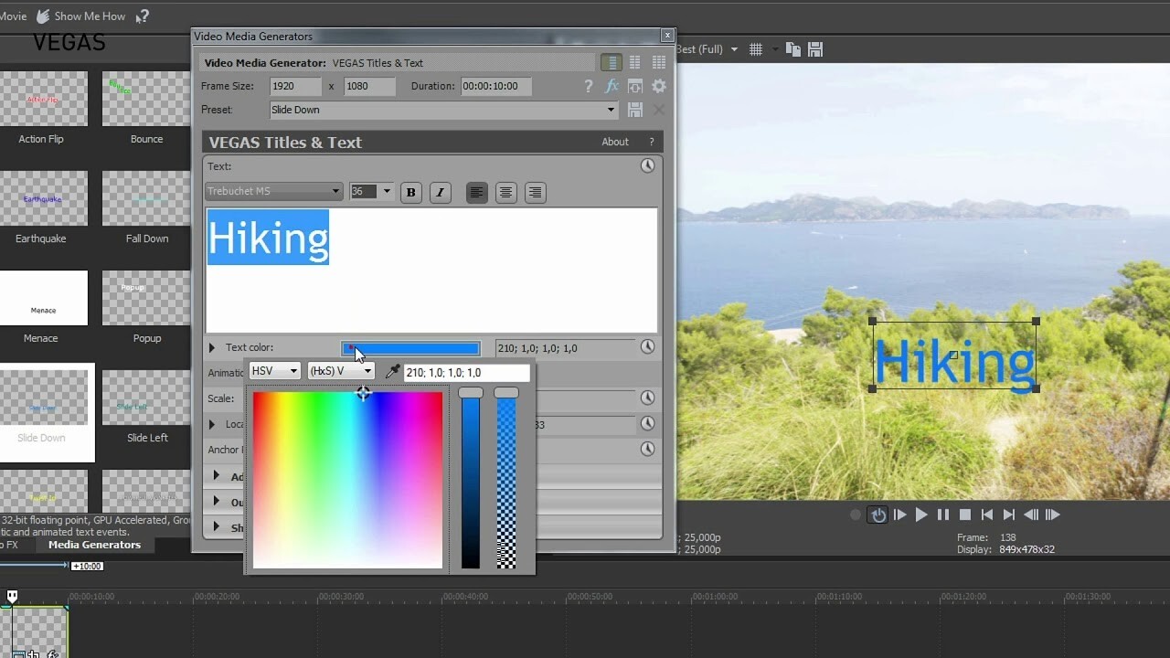Open the Preset dropdown showing Slide Down
1170x658 pixels.
[444, 110]
